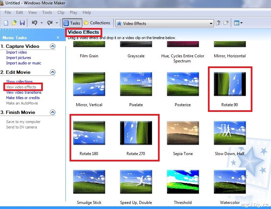
Task: Select the Slow Down, Half effect thumbnail
Action: point(230,133)
